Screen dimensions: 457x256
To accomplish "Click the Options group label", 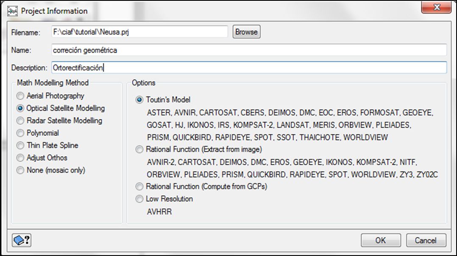I will tap(144, 83).
